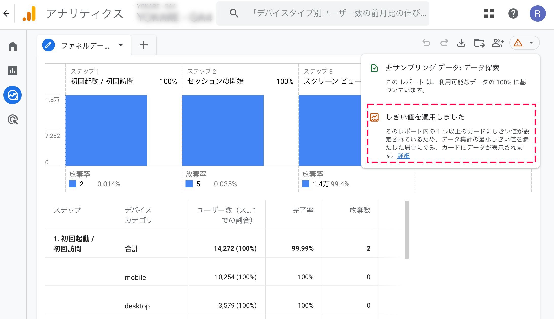
Task: Click the ユーザー数 column header
Action: coord(227,215)
